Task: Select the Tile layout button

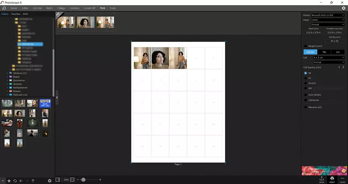Action: [324, 52]
